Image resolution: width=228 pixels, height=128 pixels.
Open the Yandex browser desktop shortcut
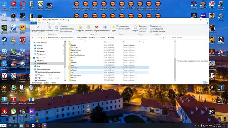pyautogui.click(x=5, y=77)
